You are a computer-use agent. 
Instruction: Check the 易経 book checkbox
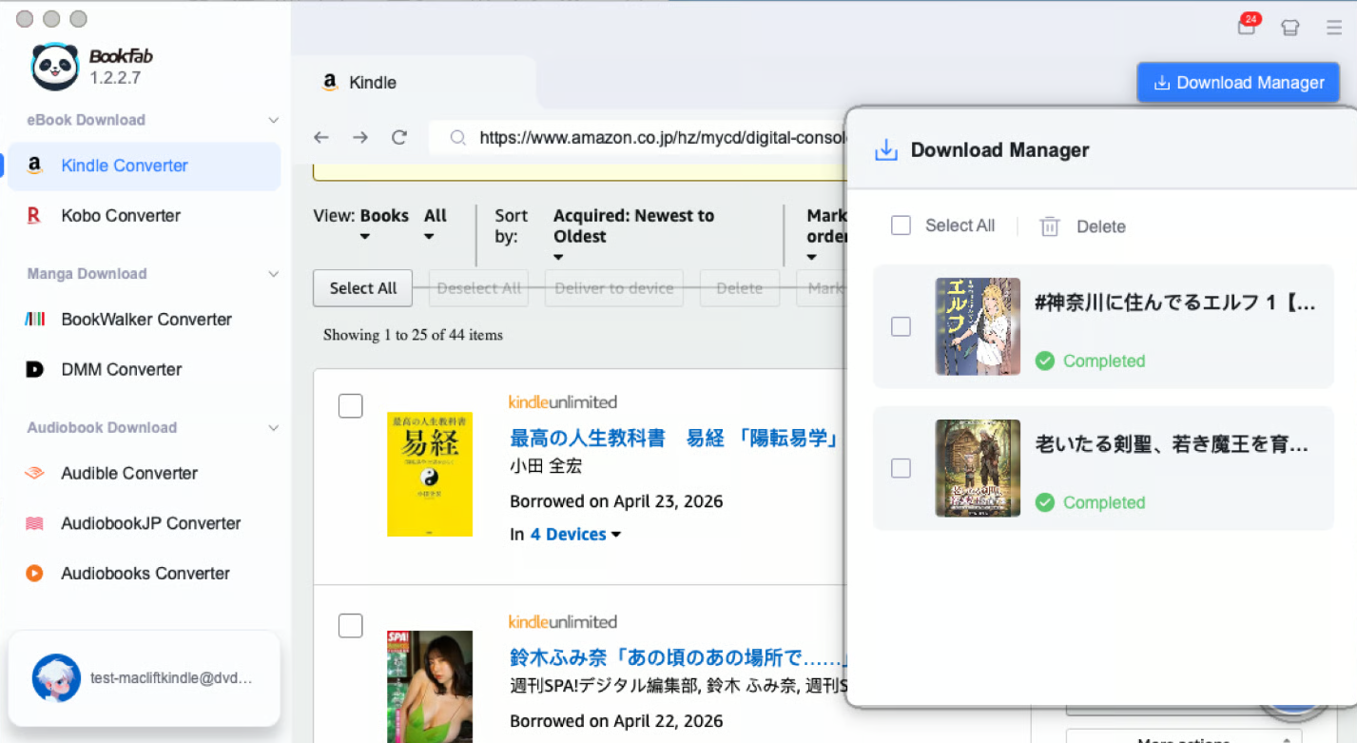(351, 406)
